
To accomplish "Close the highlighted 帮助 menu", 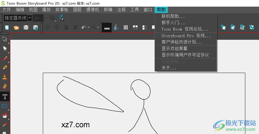I will 161,10.
